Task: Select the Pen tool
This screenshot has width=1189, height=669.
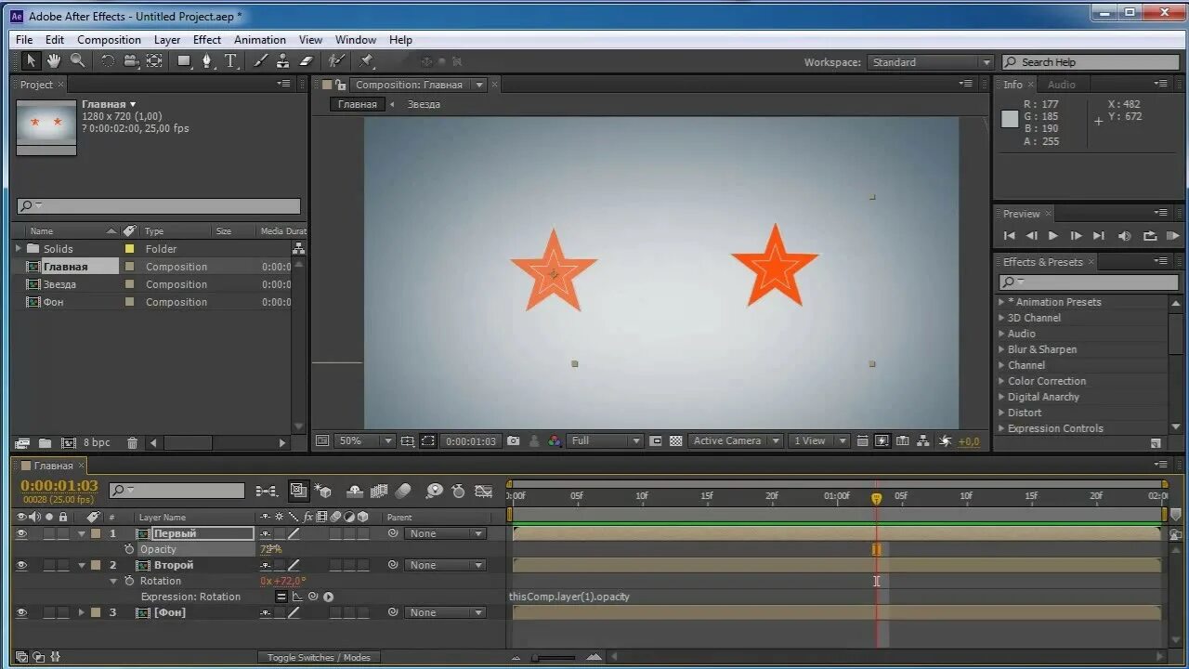Action: (x=208, y=61)
